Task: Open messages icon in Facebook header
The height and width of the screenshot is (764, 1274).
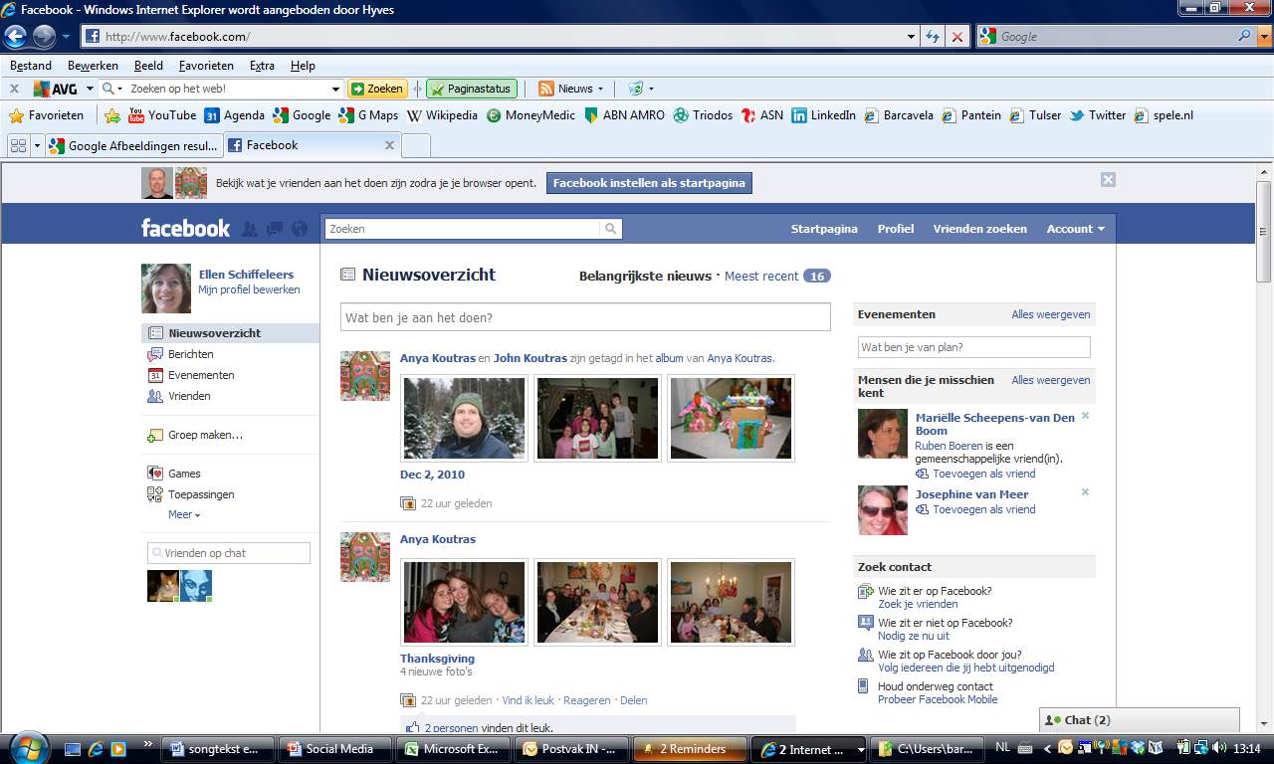Action: [x=275, y=229]
